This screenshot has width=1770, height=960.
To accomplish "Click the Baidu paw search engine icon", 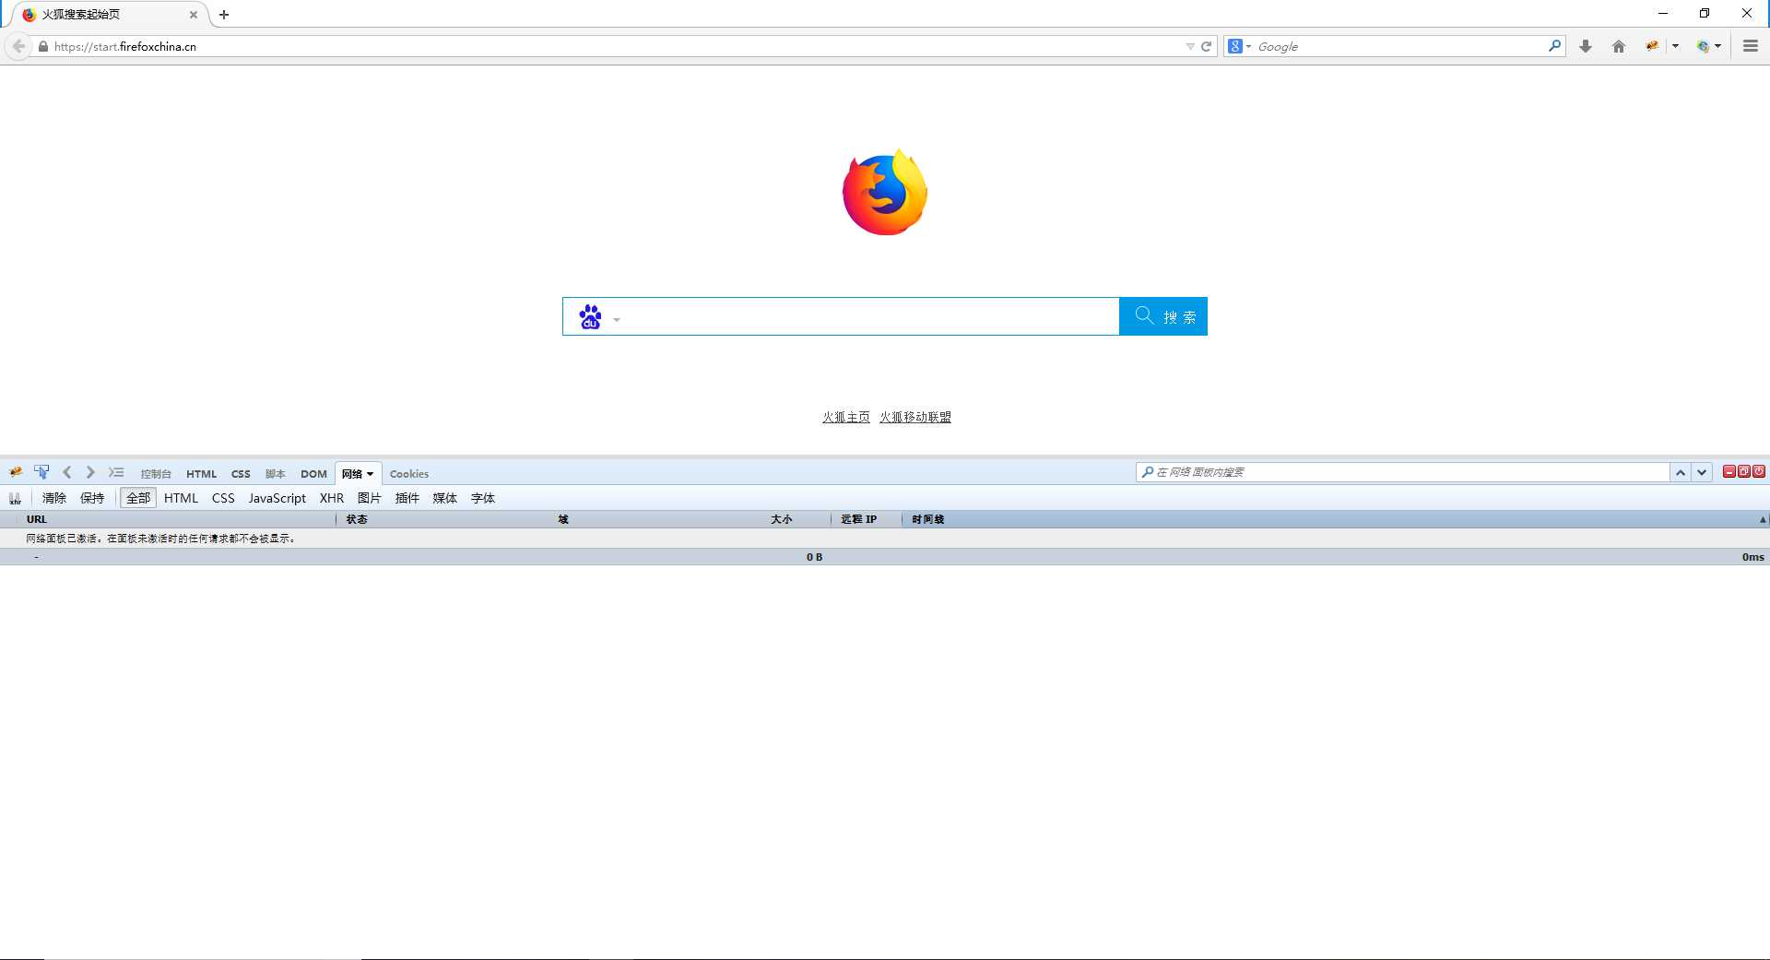I will tap(590, 317).
